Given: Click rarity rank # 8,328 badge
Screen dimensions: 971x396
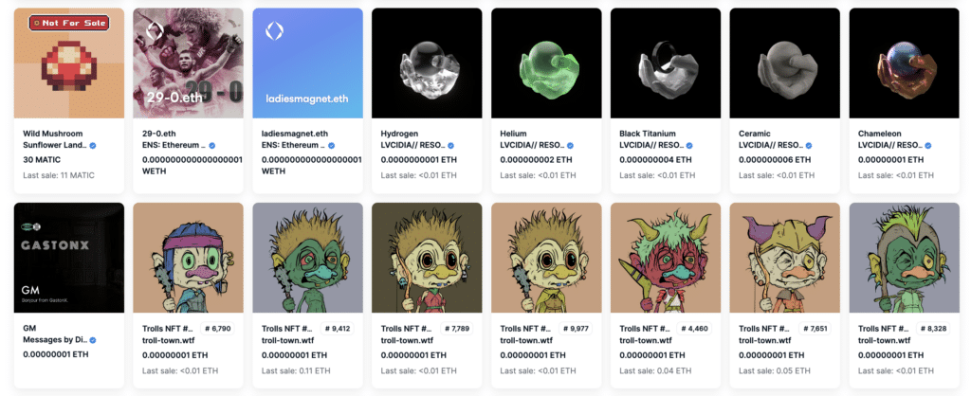Looking at the screenshot, I should point(934,329).
